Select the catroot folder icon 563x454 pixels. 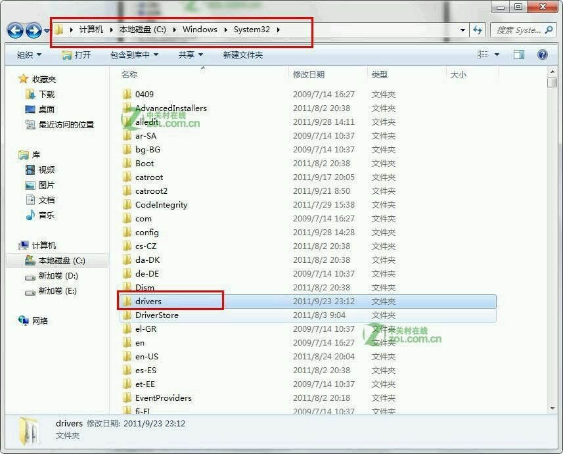pos(127,177)
